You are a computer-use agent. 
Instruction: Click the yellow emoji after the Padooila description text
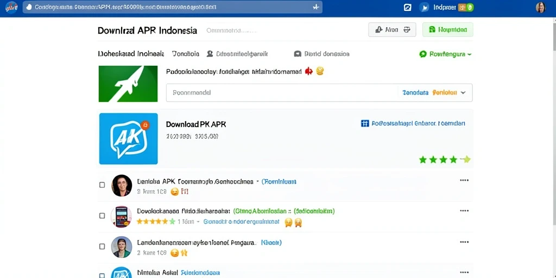pos(320,71)
